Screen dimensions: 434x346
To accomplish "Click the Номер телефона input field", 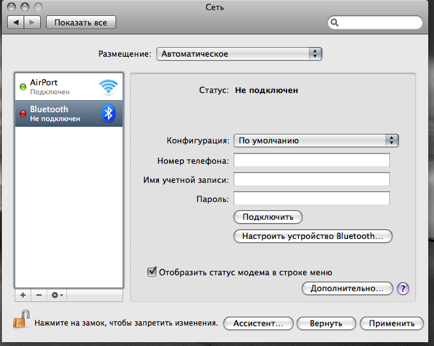I will (311, 159).
